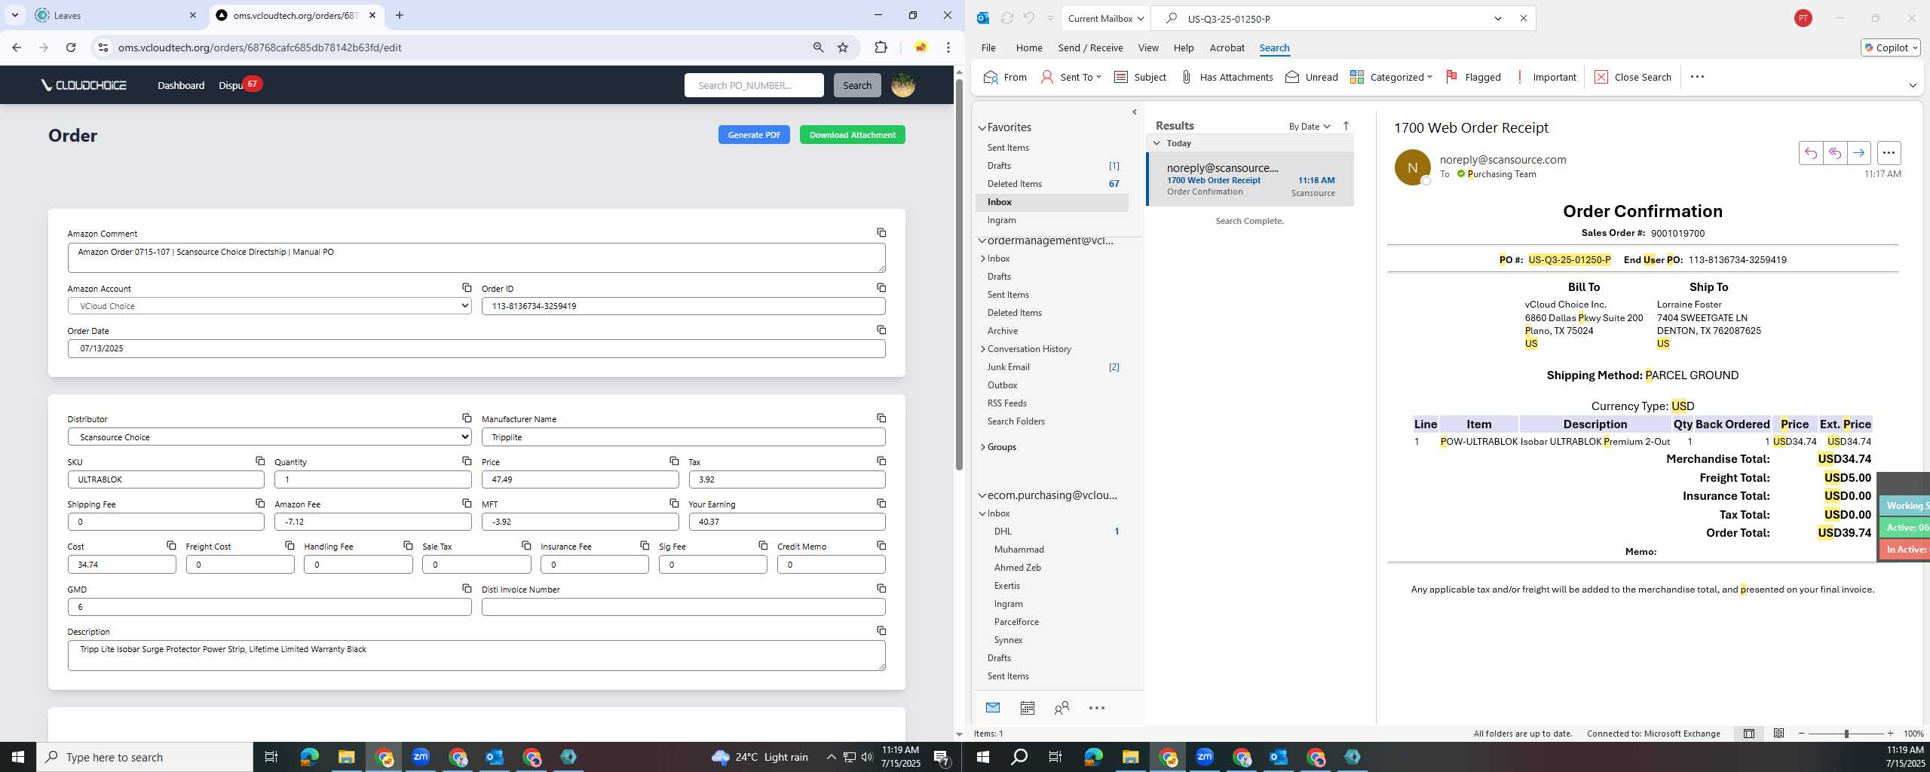Copy the Price field value
Viewport: 1930px width, 772px height.
point(674,461)
